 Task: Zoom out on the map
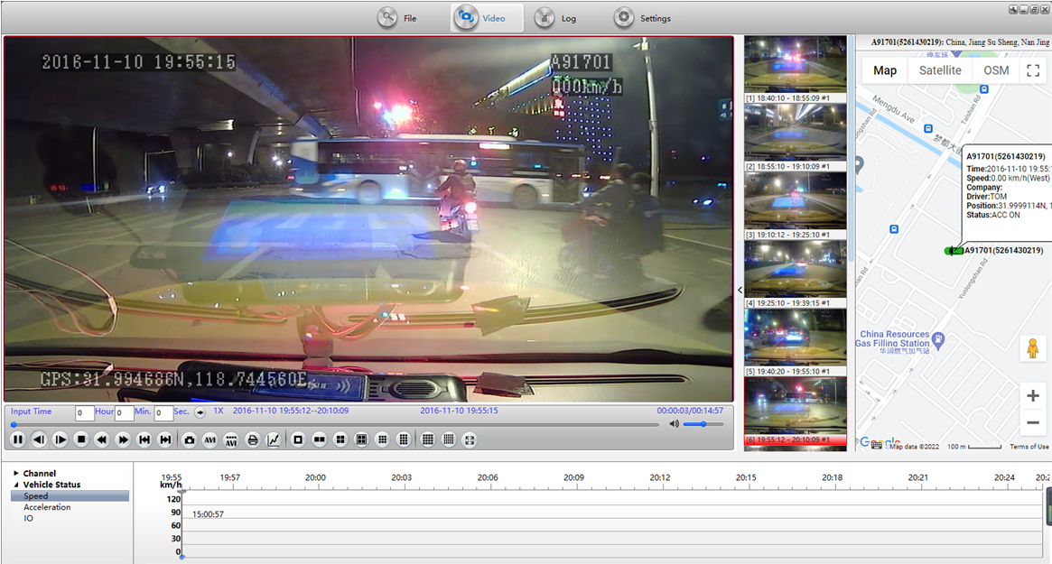click(1033, 422)
